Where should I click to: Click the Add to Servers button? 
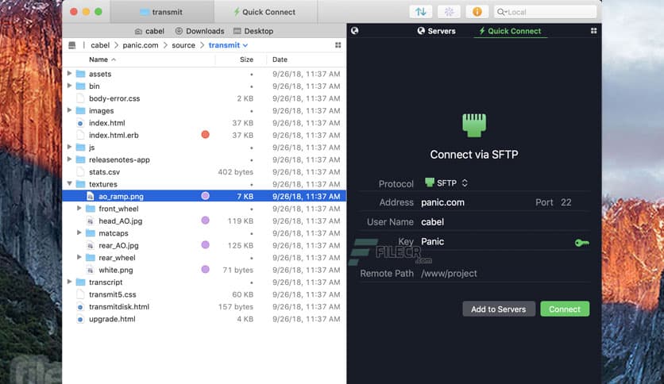tap(498, 309)
